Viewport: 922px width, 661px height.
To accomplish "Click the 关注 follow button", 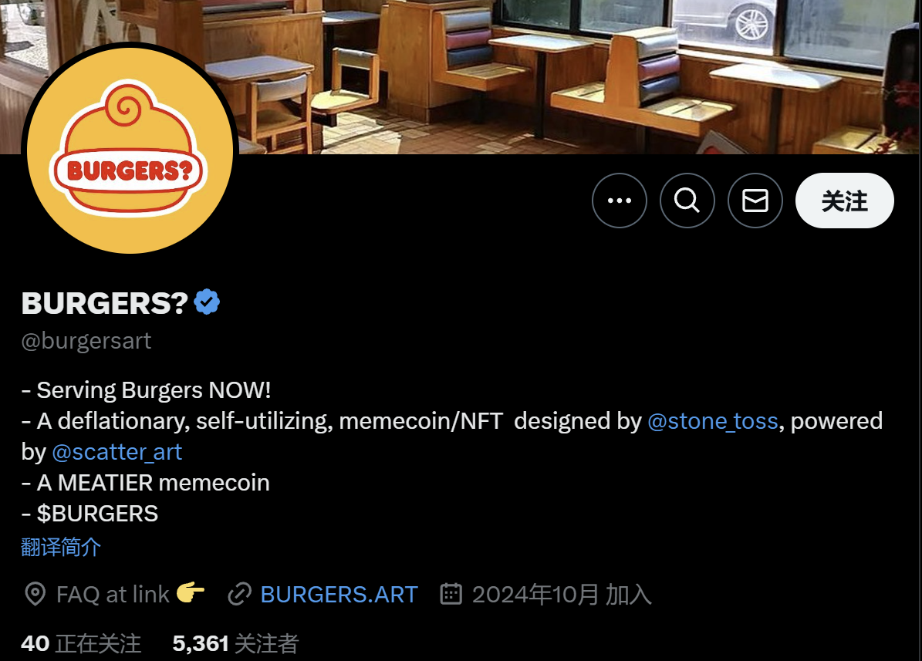I will [x=844, y=201].
